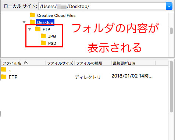Click the PSD folder icon
175x140 pixels.
pos(43,43)
